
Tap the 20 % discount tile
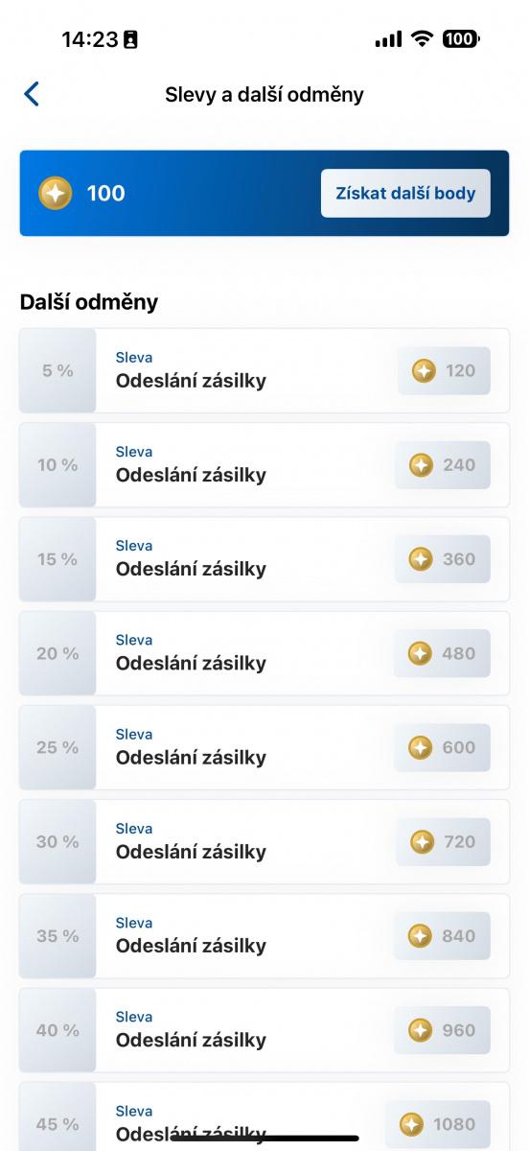click(57, 653)
